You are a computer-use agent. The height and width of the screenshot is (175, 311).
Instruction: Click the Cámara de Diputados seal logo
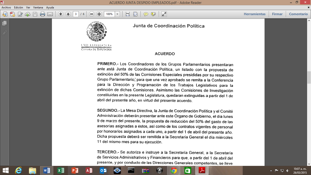pyautogui.click(x=96, y=31)
